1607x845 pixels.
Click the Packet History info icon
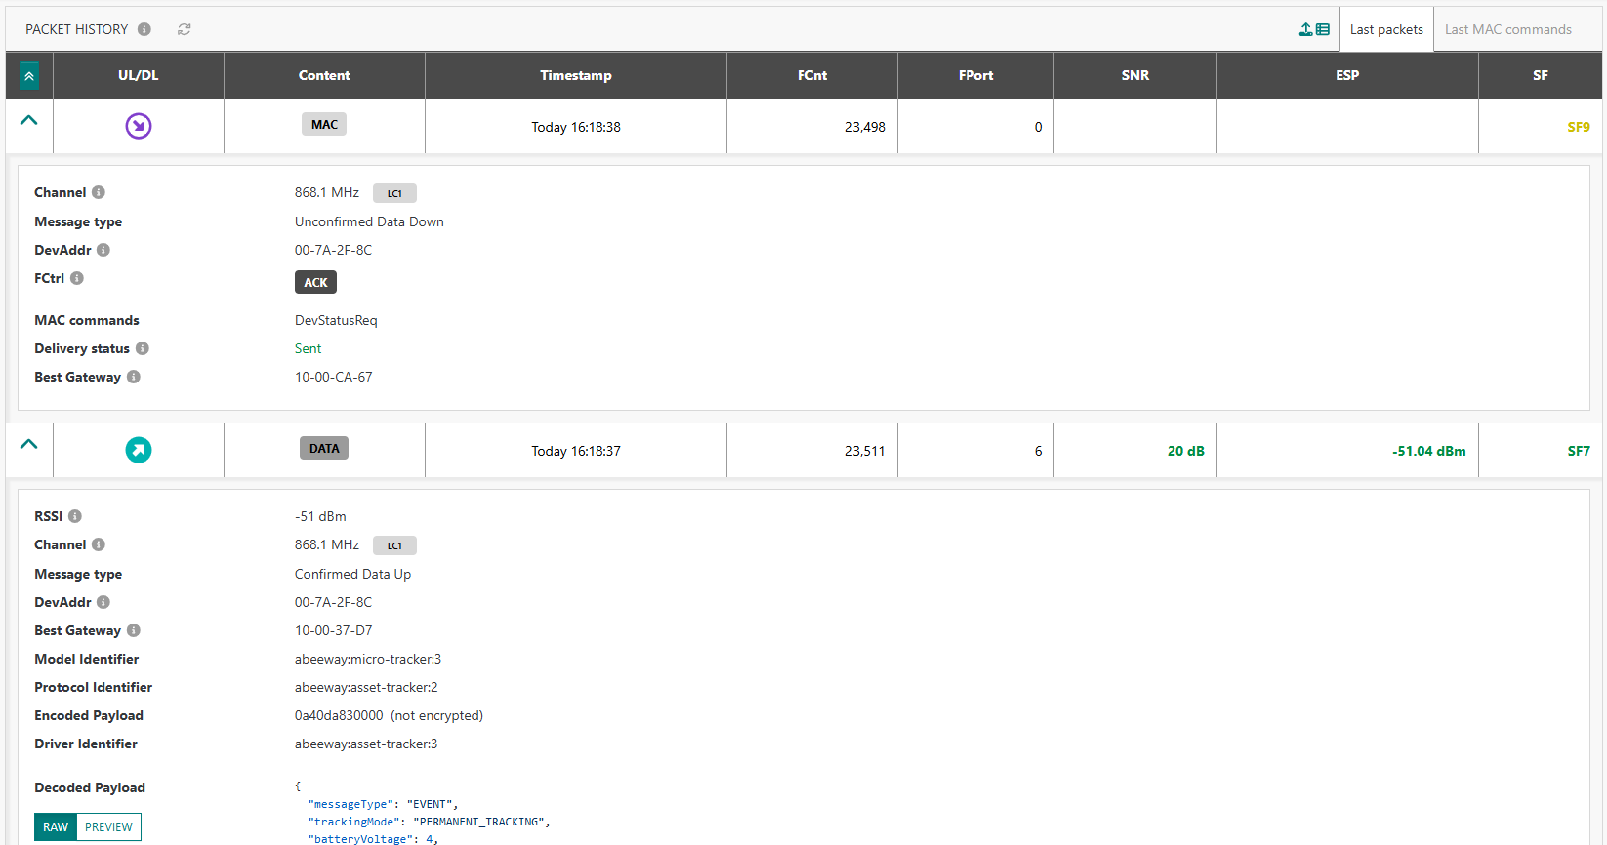[x=144, y=29]
